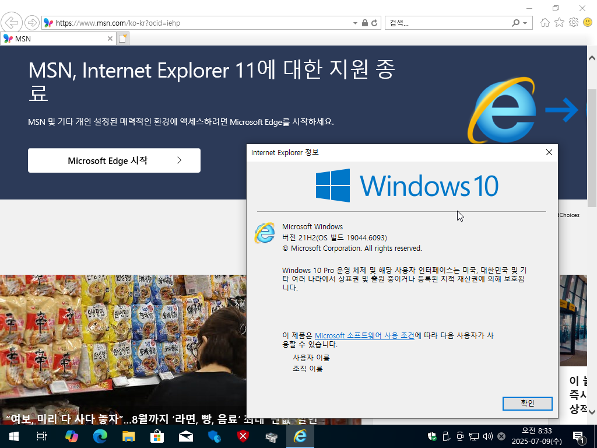Screen dimensions: 597x448
Task: Expand the search provider dropdown arrow
Action: tap(525, 23)
